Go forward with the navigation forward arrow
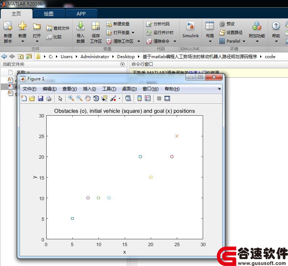 pos(12,57)
